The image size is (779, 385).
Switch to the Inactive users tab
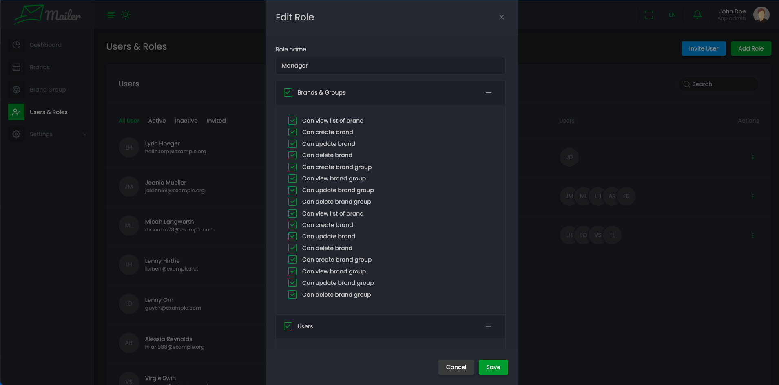coord(186,121)
